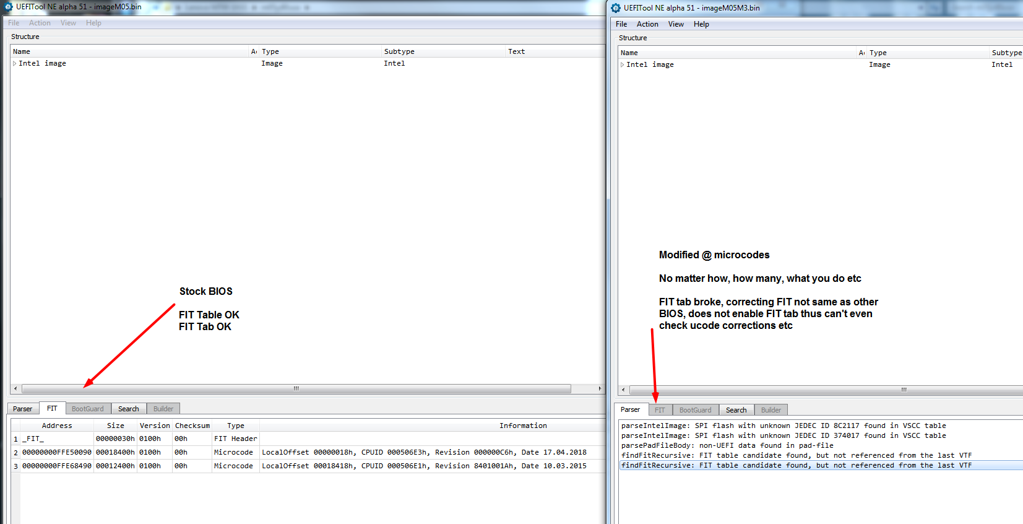Select parsePadFileBody non-UEFI data message
The image size is (1023, 524).
[727, 445]
